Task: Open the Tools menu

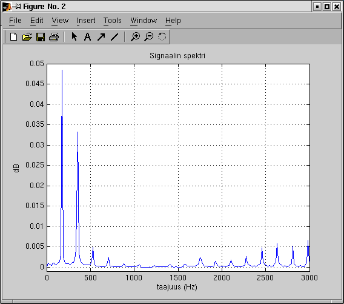Action: 112,21
